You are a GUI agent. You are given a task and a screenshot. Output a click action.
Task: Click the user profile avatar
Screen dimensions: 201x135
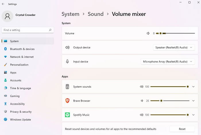click(x=7, y=16)
